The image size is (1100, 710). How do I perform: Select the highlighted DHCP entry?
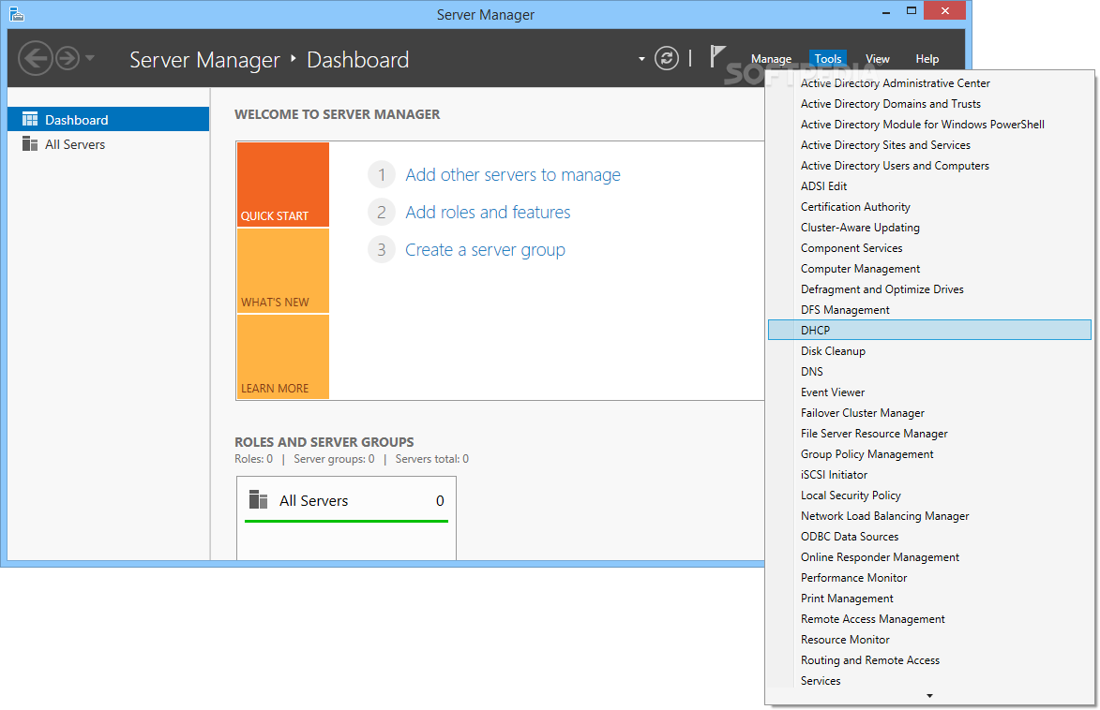tap(929, 330)
